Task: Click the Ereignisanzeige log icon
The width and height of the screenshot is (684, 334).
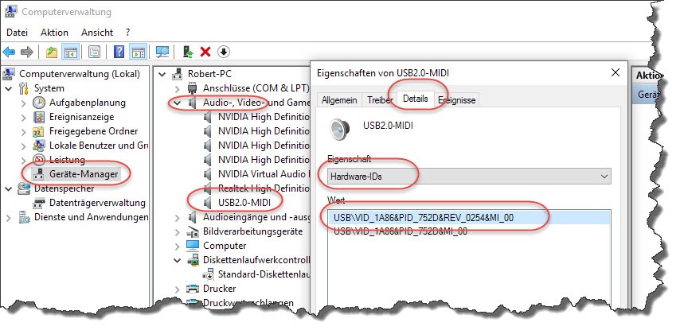Action: 39,117
